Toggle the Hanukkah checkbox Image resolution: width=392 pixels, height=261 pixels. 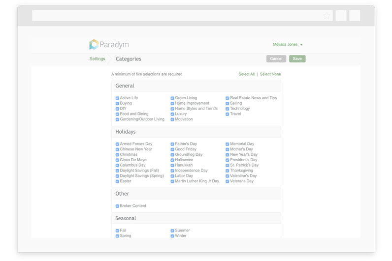(172, 166)
